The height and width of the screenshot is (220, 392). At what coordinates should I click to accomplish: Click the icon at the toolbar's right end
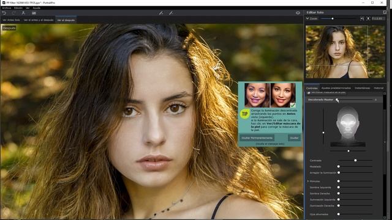tap(298, 13)
